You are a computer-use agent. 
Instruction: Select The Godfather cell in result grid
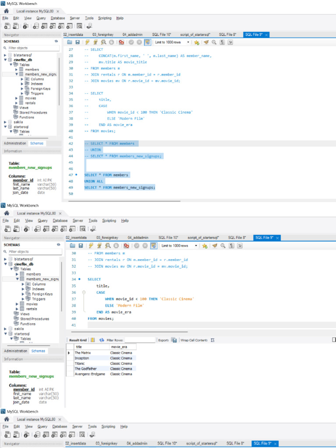91,369
